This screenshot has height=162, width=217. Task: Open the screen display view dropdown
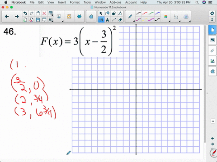pos(59,17)
